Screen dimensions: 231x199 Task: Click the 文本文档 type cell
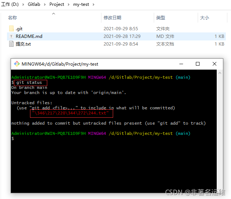(165, 44)
